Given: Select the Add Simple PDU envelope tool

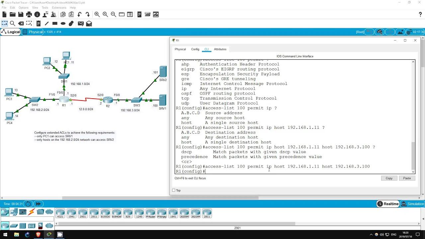Looking at the screenshot, I should coord(81,23).
